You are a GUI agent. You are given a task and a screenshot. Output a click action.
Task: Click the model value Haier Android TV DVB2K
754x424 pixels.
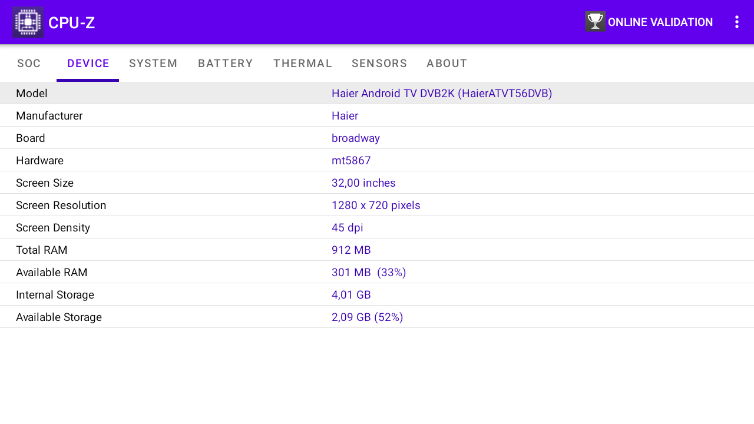pyautogui.click(x=442, y=93)
